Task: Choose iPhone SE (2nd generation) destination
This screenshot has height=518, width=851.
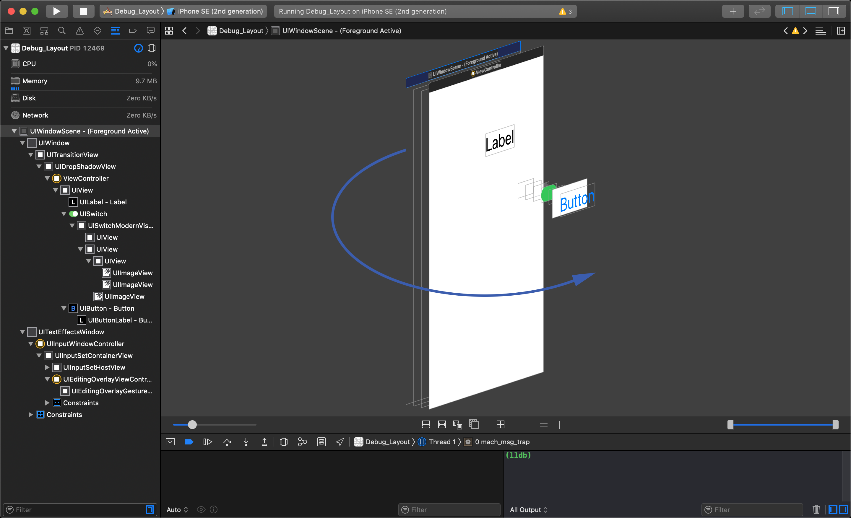Action: click(x=215, y=11)
